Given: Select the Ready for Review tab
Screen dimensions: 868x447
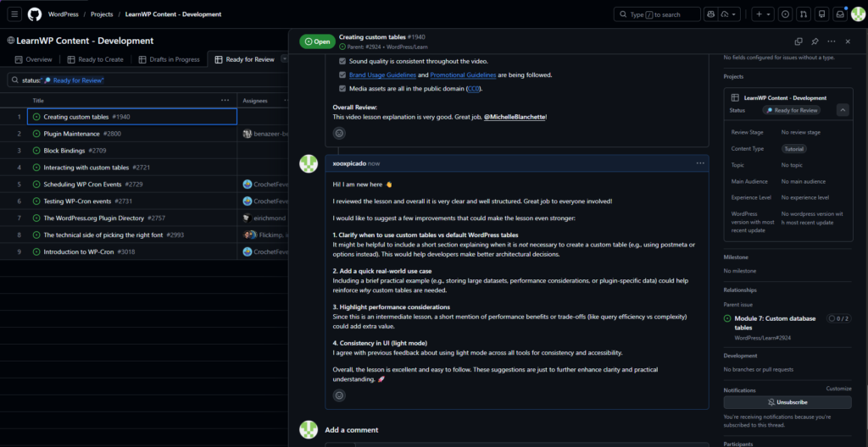Looking at the screenshot, I should tap(245, 59).
